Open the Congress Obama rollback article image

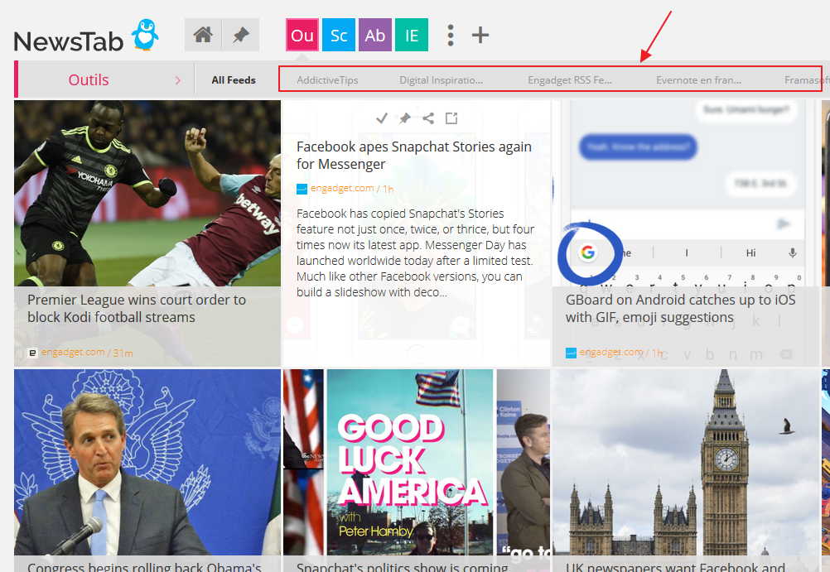(147, 462)
